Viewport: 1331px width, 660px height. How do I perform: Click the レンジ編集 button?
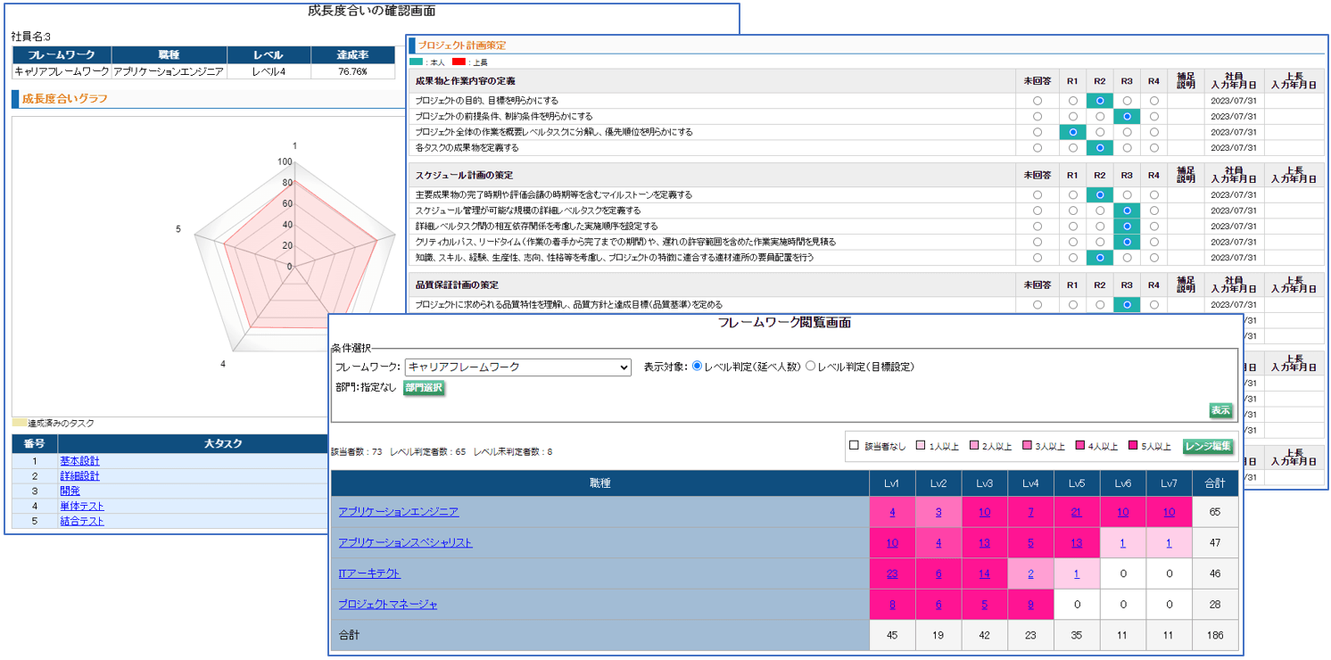click(x=1207, y=446)
